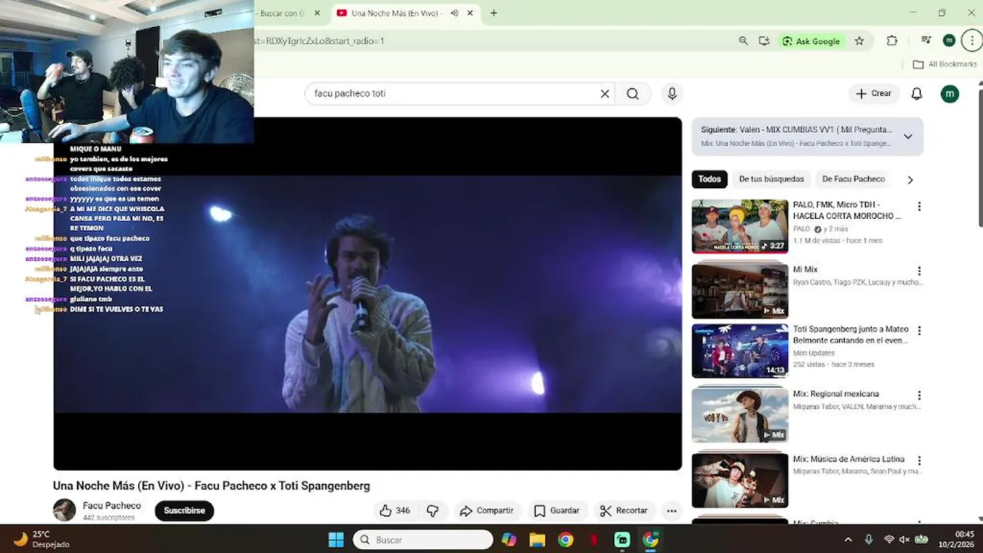Like the video with thumbs up 346
This screenshot has height=553, width=983.
pos(395,511)
